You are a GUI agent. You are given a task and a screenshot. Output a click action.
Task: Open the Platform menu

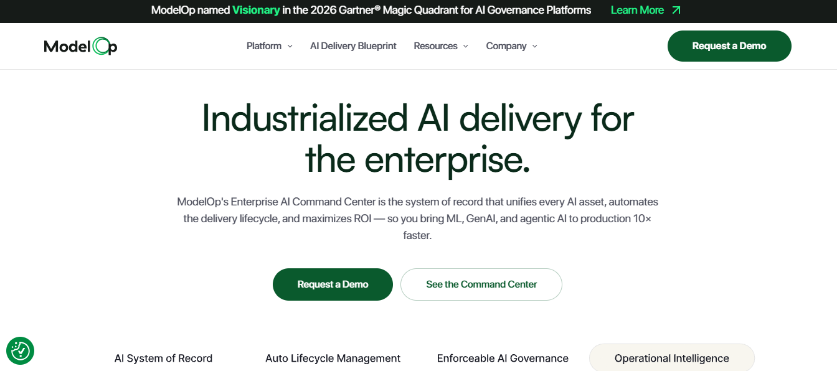[270, 46]
